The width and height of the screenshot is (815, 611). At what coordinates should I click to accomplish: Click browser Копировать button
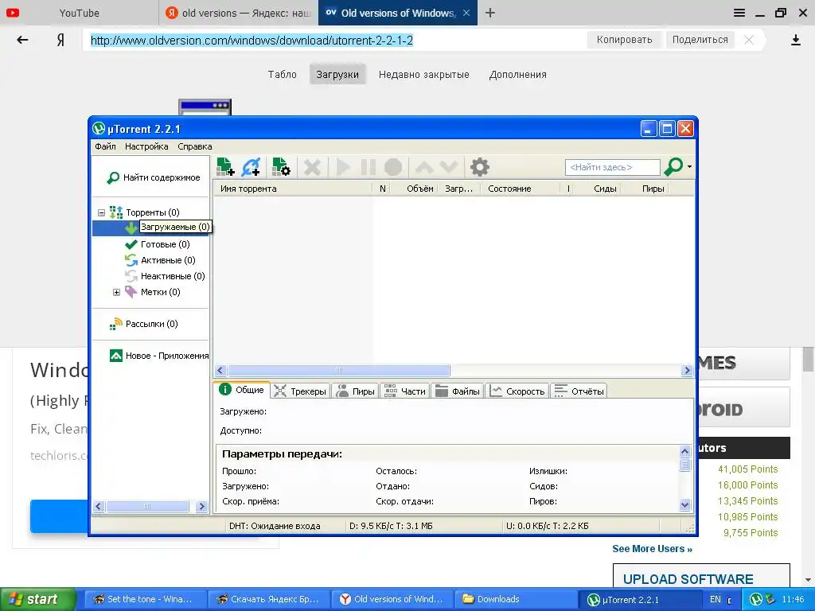624,40
